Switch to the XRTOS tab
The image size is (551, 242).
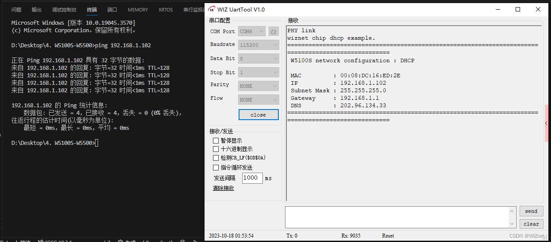coord(166,10)
